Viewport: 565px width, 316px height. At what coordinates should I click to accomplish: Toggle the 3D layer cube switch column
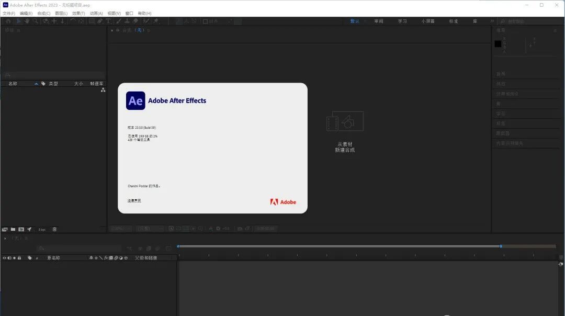point(126,258)
